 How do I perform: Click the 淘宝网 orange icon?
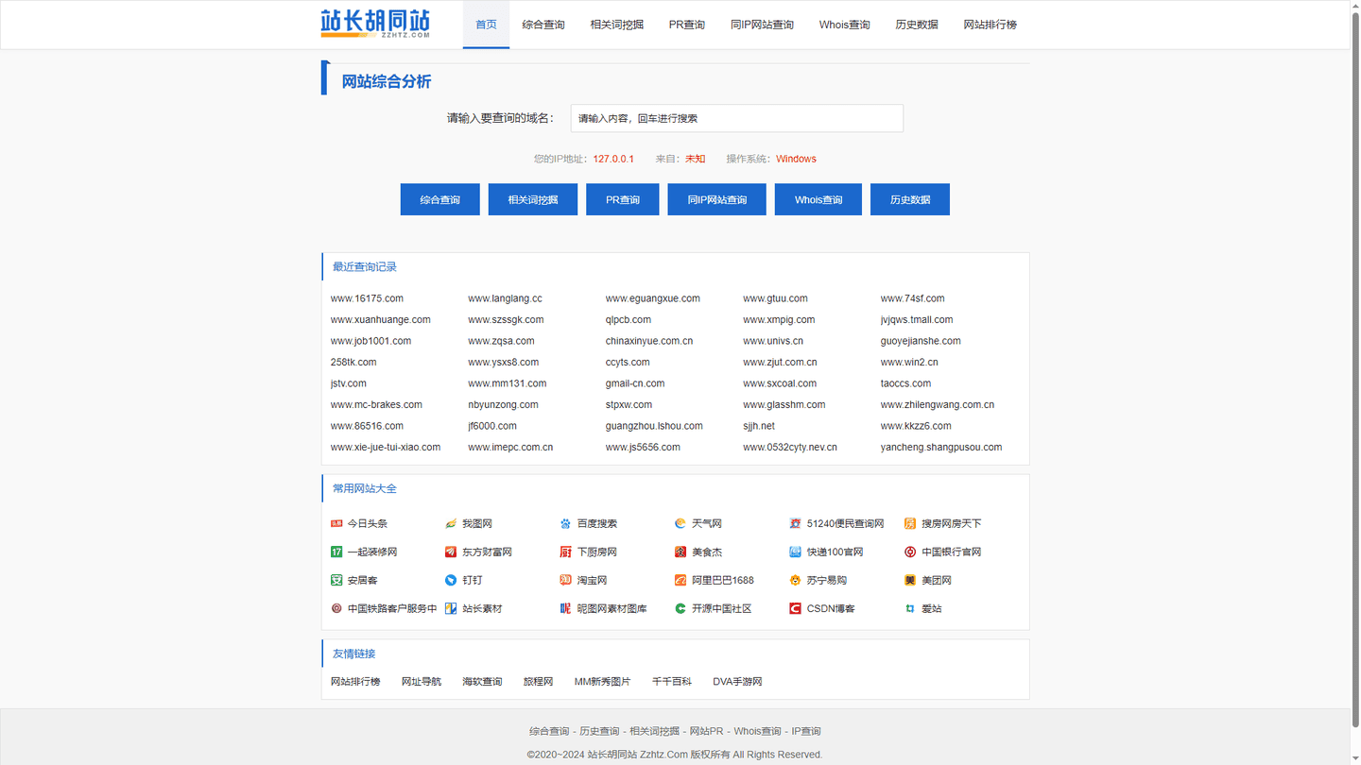tap(565, 580)
